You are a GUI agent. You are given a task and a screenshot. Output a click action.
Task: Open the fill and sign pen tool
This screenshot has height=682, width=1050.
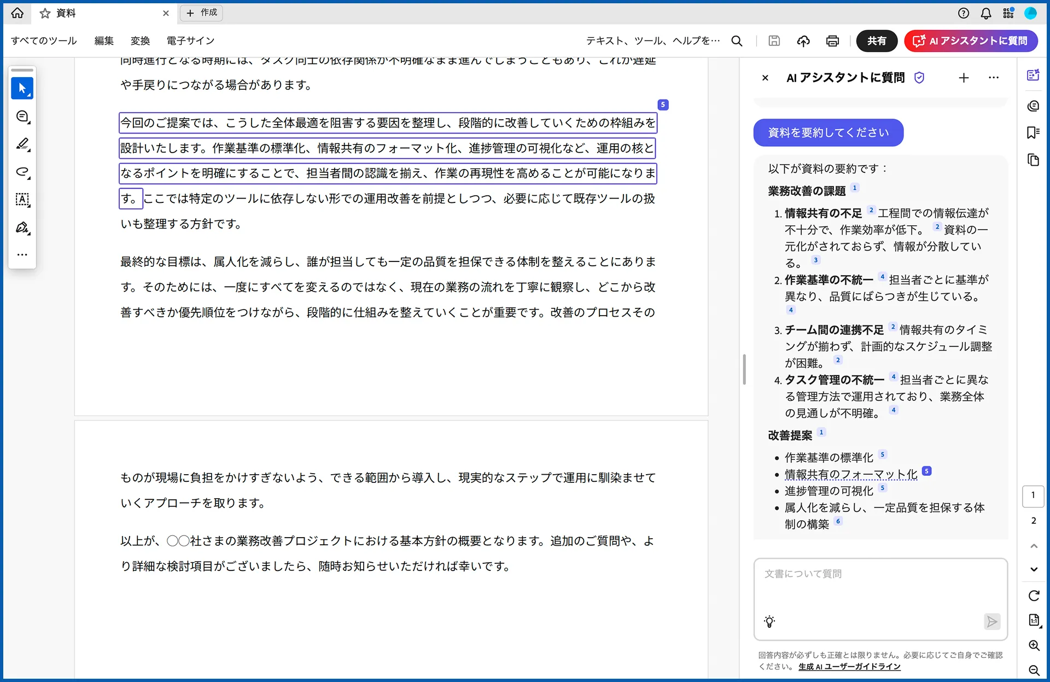coord(22,228)
